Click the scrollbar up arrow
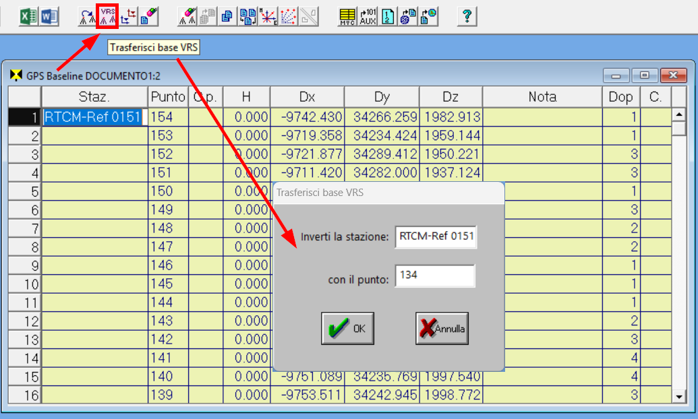Screen dimensions: 698x419 tap(679, 114)
